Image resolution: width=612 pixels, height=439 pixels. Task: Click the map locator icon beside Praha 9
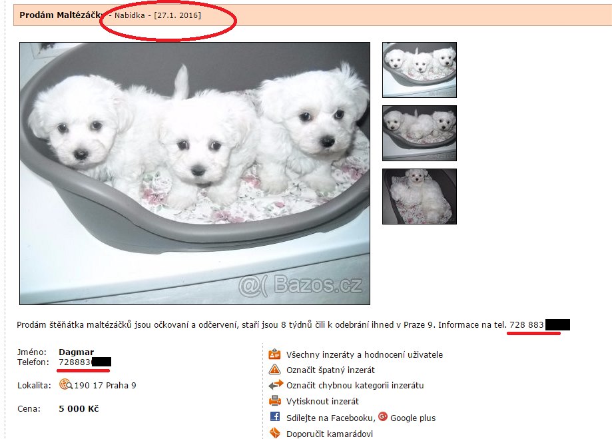[x=65, y=385]
